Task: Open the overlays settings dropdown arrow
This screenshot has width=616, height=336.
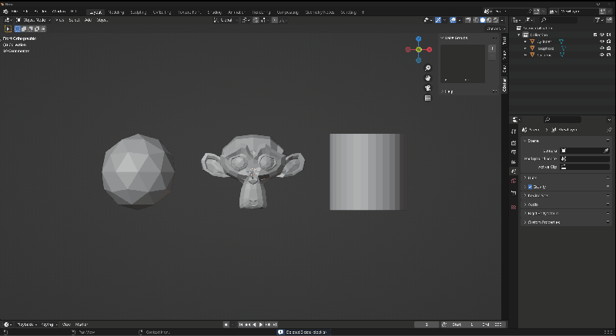Action: click(x=459, y=20)
